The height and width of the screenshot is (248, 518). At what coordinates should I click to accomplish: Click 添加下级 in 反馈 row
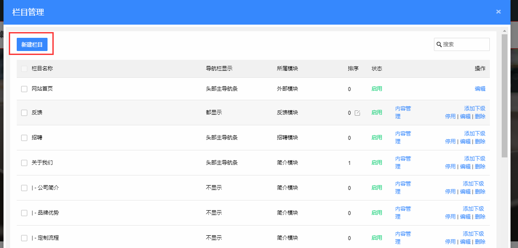coord(475,108)
